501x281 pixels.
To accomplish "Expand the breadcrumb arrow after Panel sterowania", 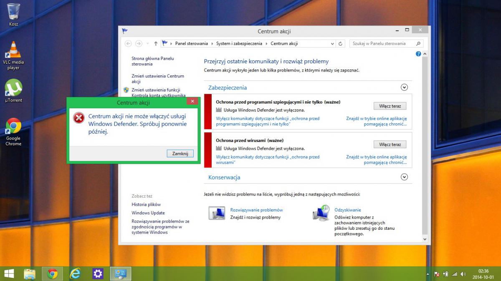I will click(212, 44).
